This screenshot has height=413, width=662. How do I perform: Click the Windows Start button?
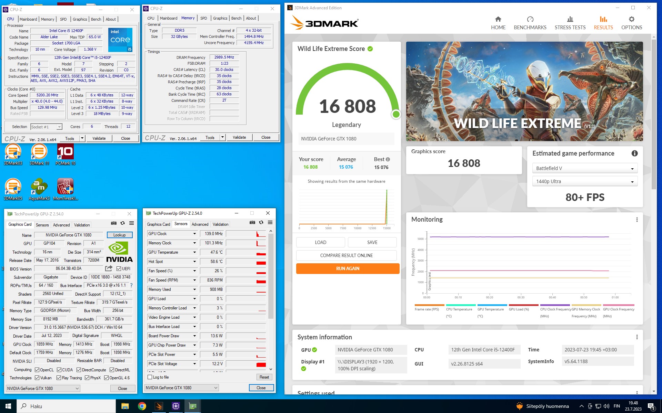click(8, 406)
